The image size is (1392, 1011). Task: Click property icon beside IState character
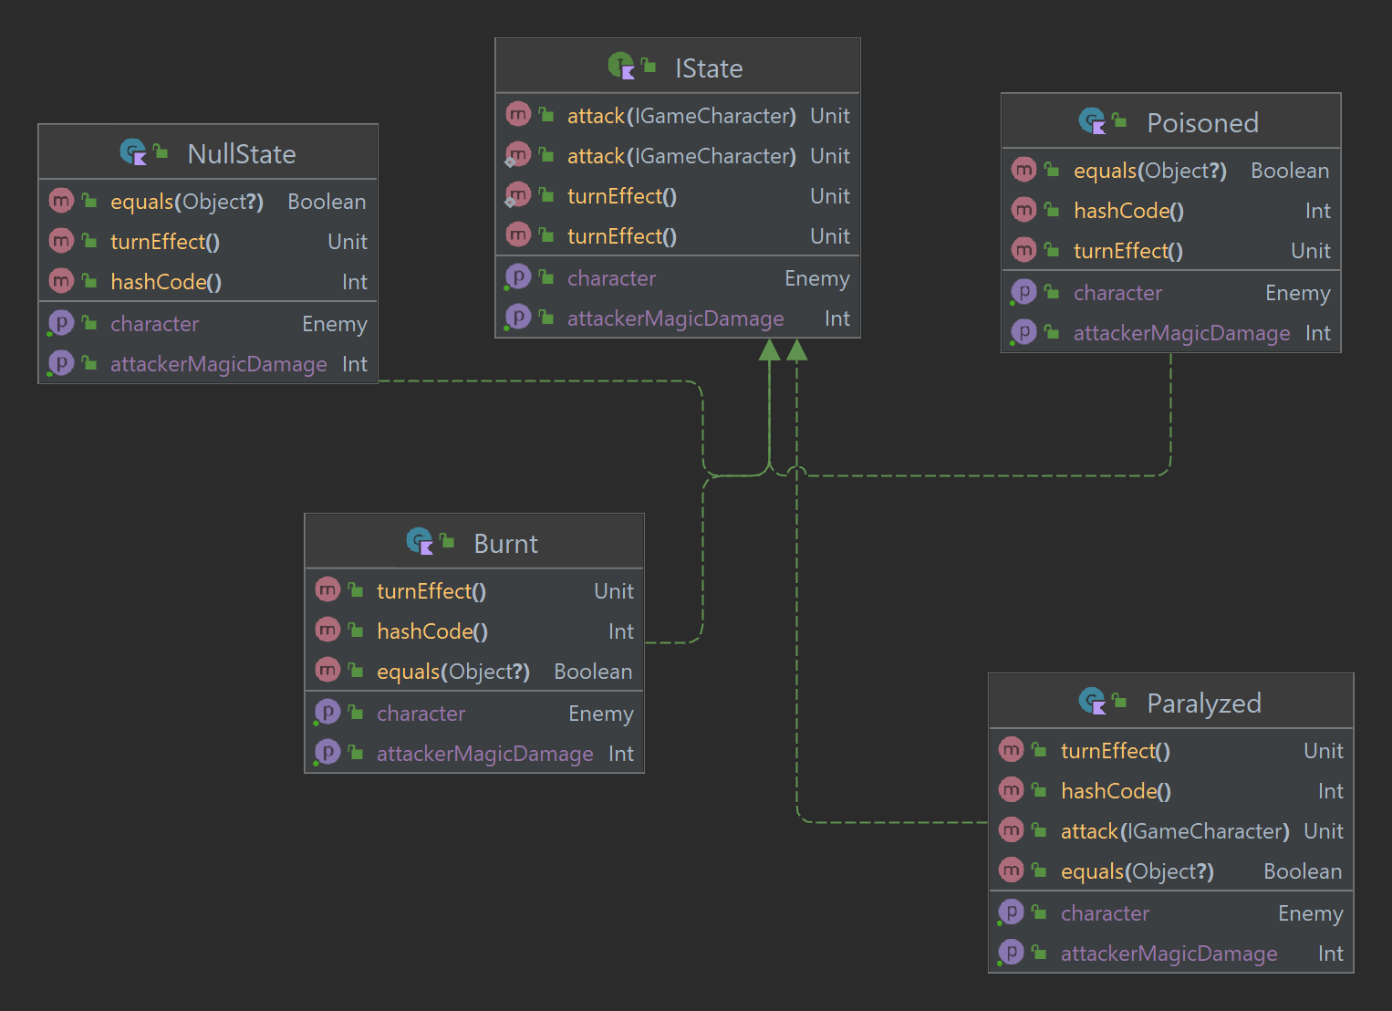518,276
